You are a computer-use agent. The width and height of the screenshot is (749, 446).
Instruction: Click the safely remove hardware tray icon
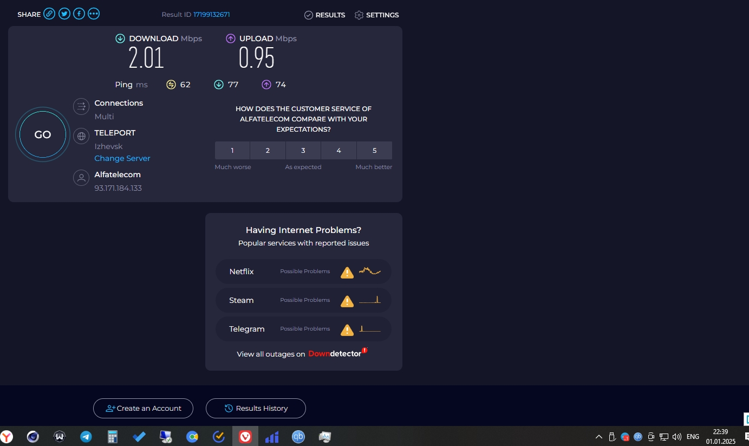point(612,436)
